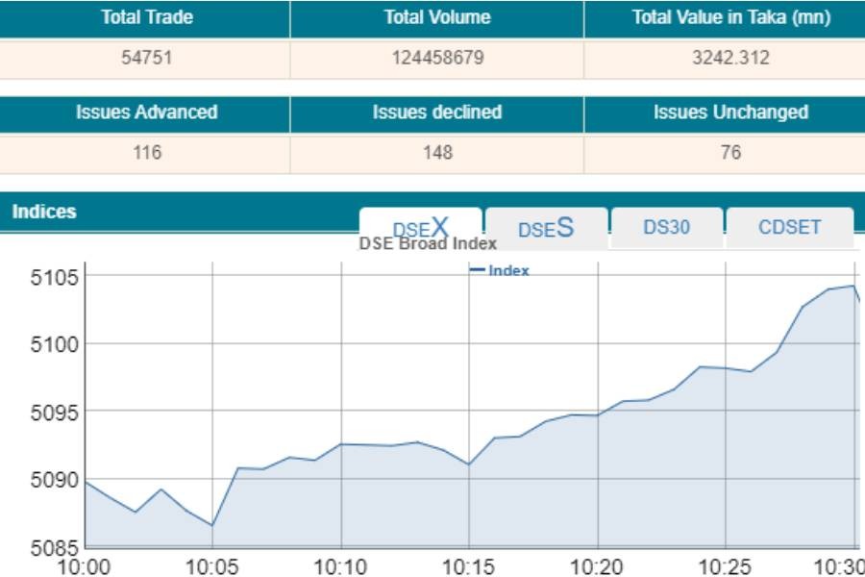Viewport: 865px width, 577px height.
Task: Click the unchanged issues count 76
Action: click(730, 153)
